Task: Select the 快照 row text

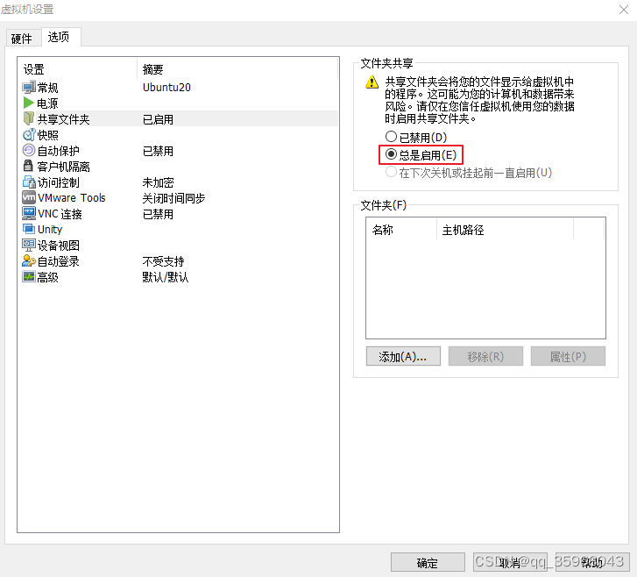Action: tap(47, 135)
